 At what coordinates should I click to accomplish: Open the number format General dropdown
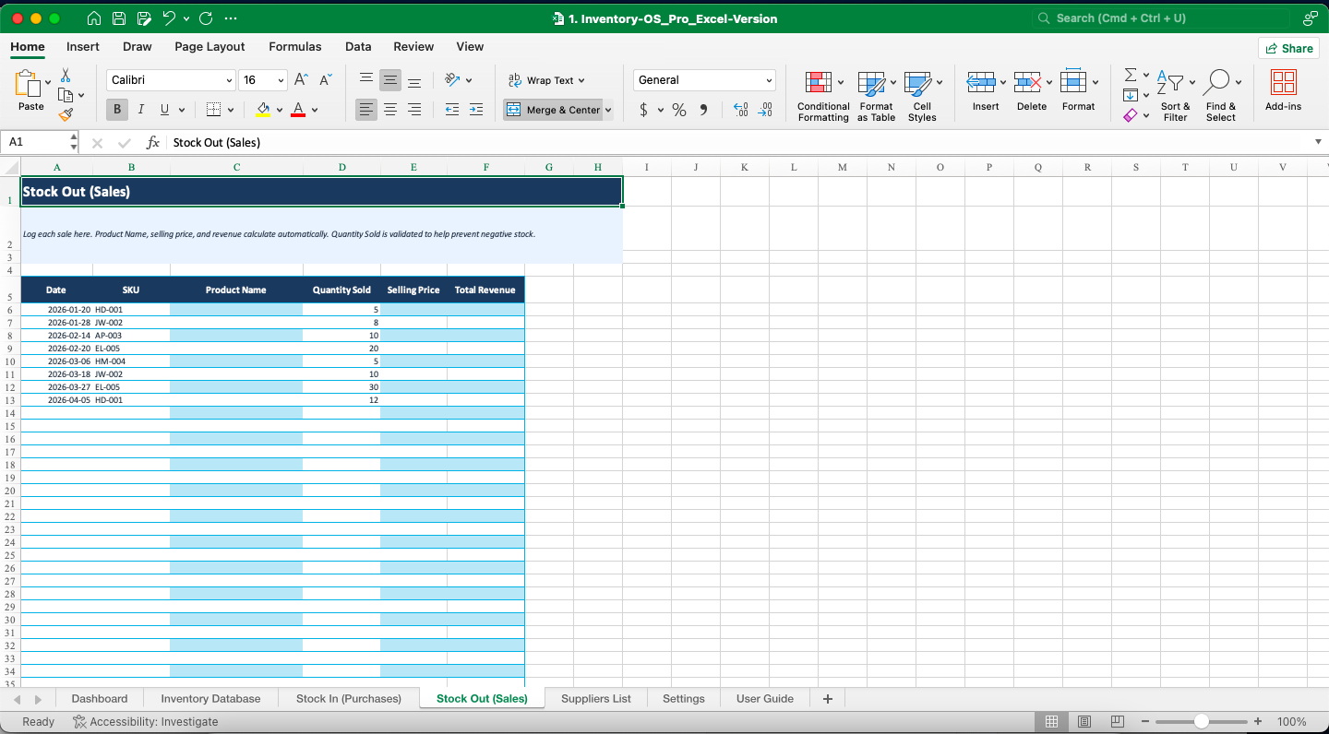pyautogui.click(x=703, y=79)
